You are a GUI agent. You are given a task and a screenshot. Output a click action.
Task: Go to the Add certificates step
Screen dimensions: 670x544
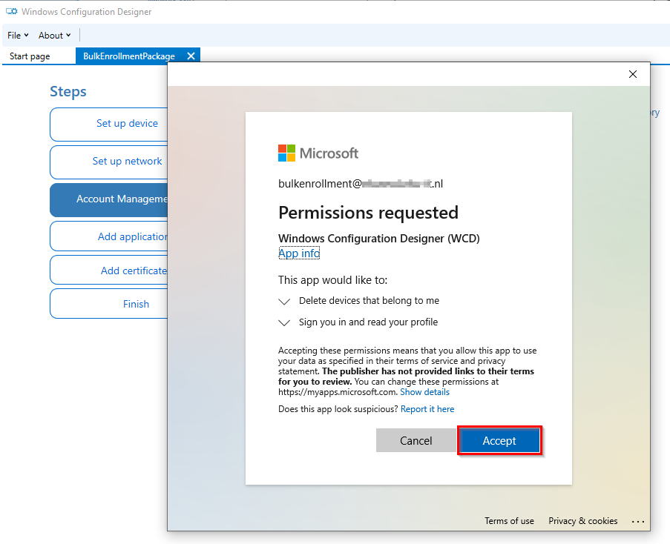coord(109,271)
